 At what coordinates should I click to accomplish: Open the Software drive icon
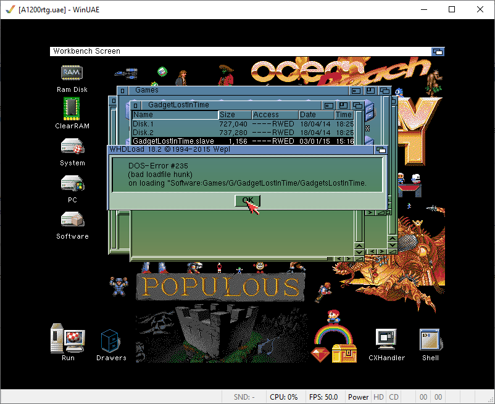[x=72, y=220]
